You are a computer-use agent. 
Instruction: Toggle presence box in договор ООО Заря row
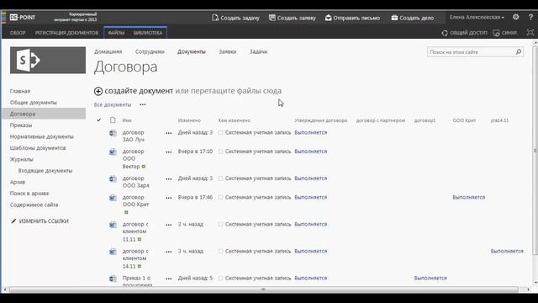pos(220,178)
